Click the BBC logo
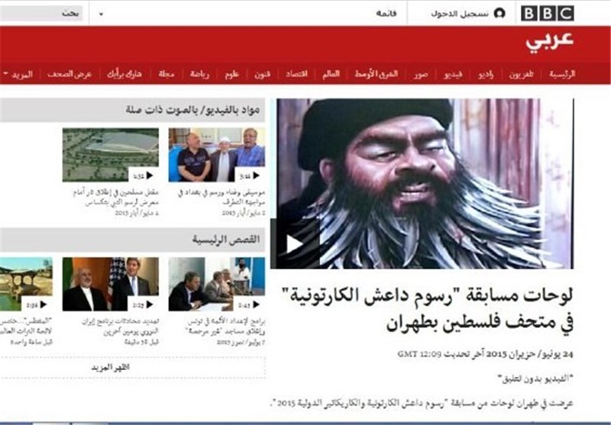 point(547,13)
